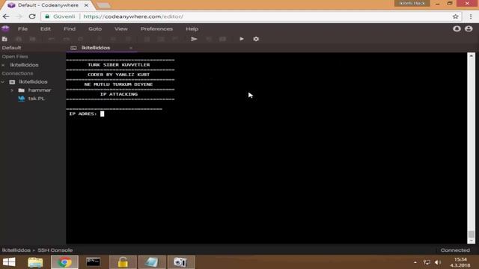Click the padlock app taskbar icon
Screen dimensions: 479x269
coord(123,262)
